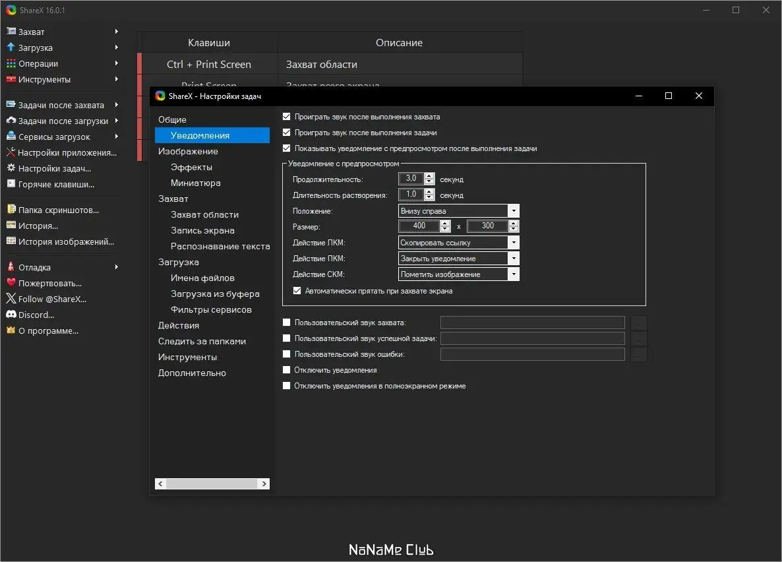Select Общие in settings tree
The image size is (782, 562).
click(172, 120)
